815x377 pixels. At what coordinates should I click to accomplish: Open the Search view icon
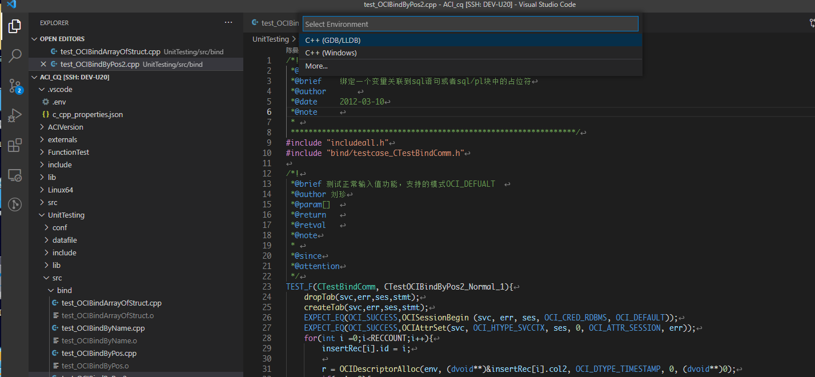pyautogui.click(x=15, y=56)
